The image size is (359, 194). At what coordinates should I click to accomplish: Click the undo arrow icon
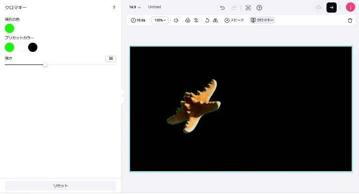pyautogui.click(x=222, y=8)
